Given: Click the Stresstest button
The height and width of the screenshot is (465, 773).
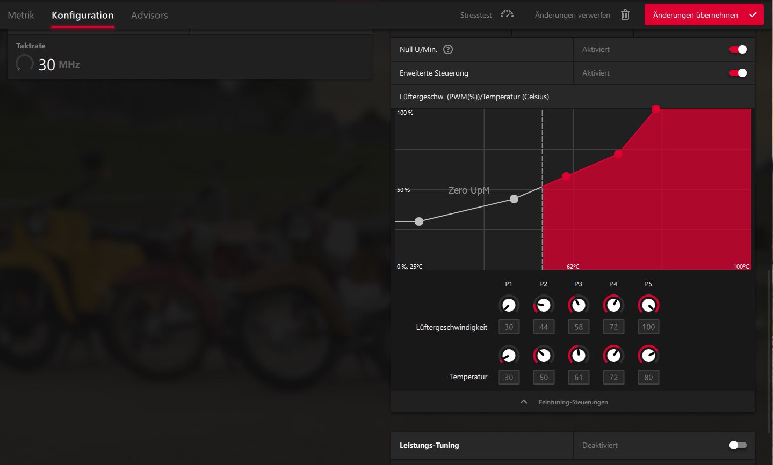Looking at the screenshot, I should 487,15.
